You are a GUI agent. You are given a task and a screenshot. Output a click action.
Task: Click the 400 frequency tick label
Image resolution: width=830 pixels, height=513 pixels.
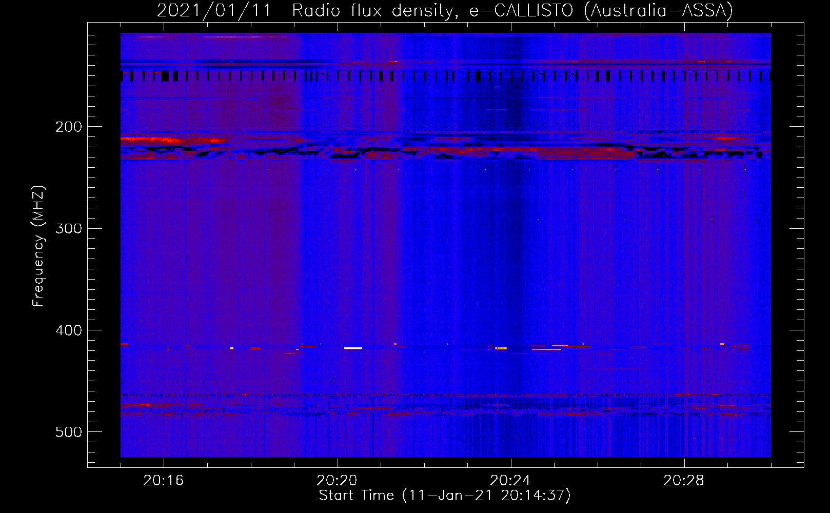coord(69,330)
